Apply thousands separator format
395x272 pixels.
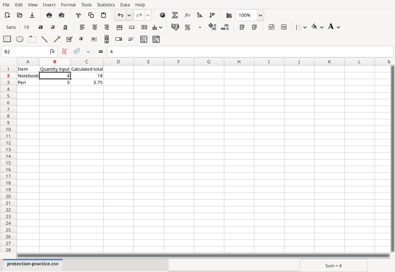click(x=200, y=27)
